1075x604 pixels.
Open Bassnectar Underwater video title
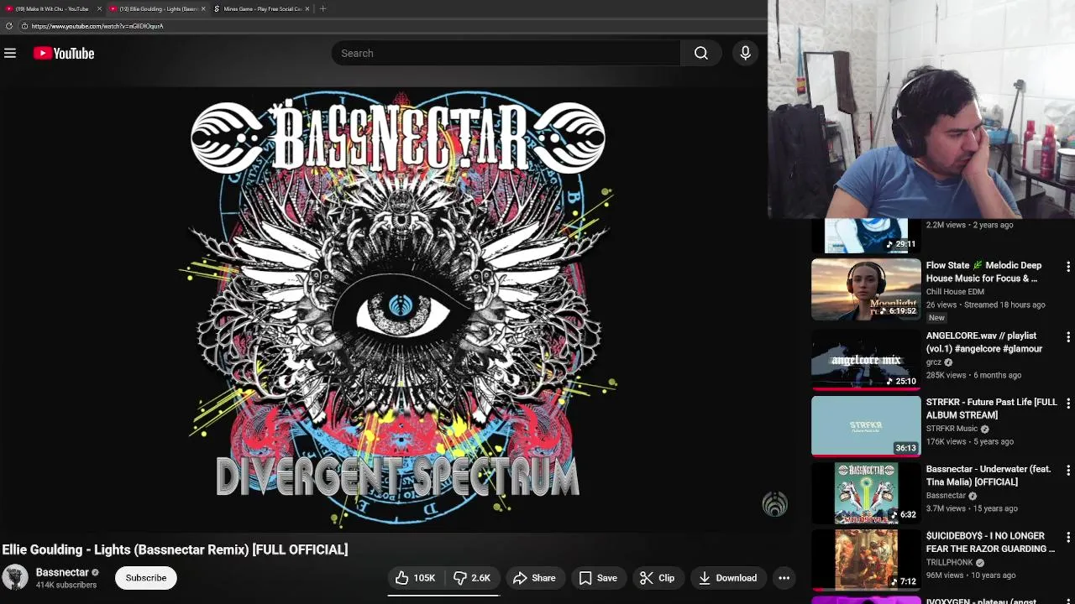point(988,476)
